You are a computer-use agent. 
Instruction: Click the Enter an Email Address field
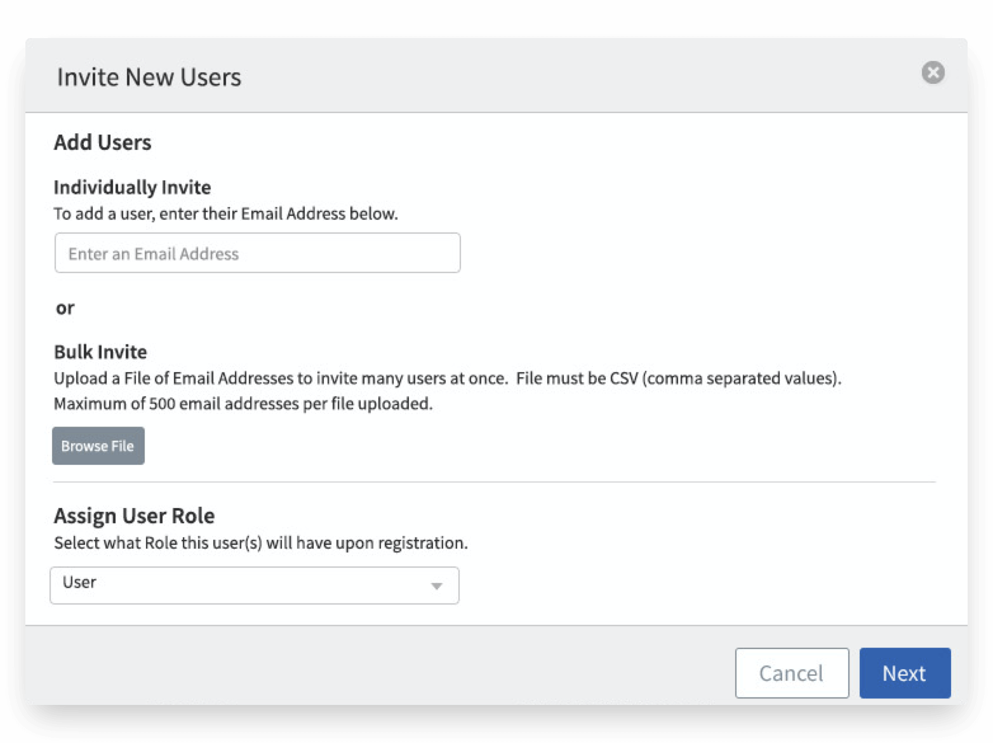(x=257, y=253)
